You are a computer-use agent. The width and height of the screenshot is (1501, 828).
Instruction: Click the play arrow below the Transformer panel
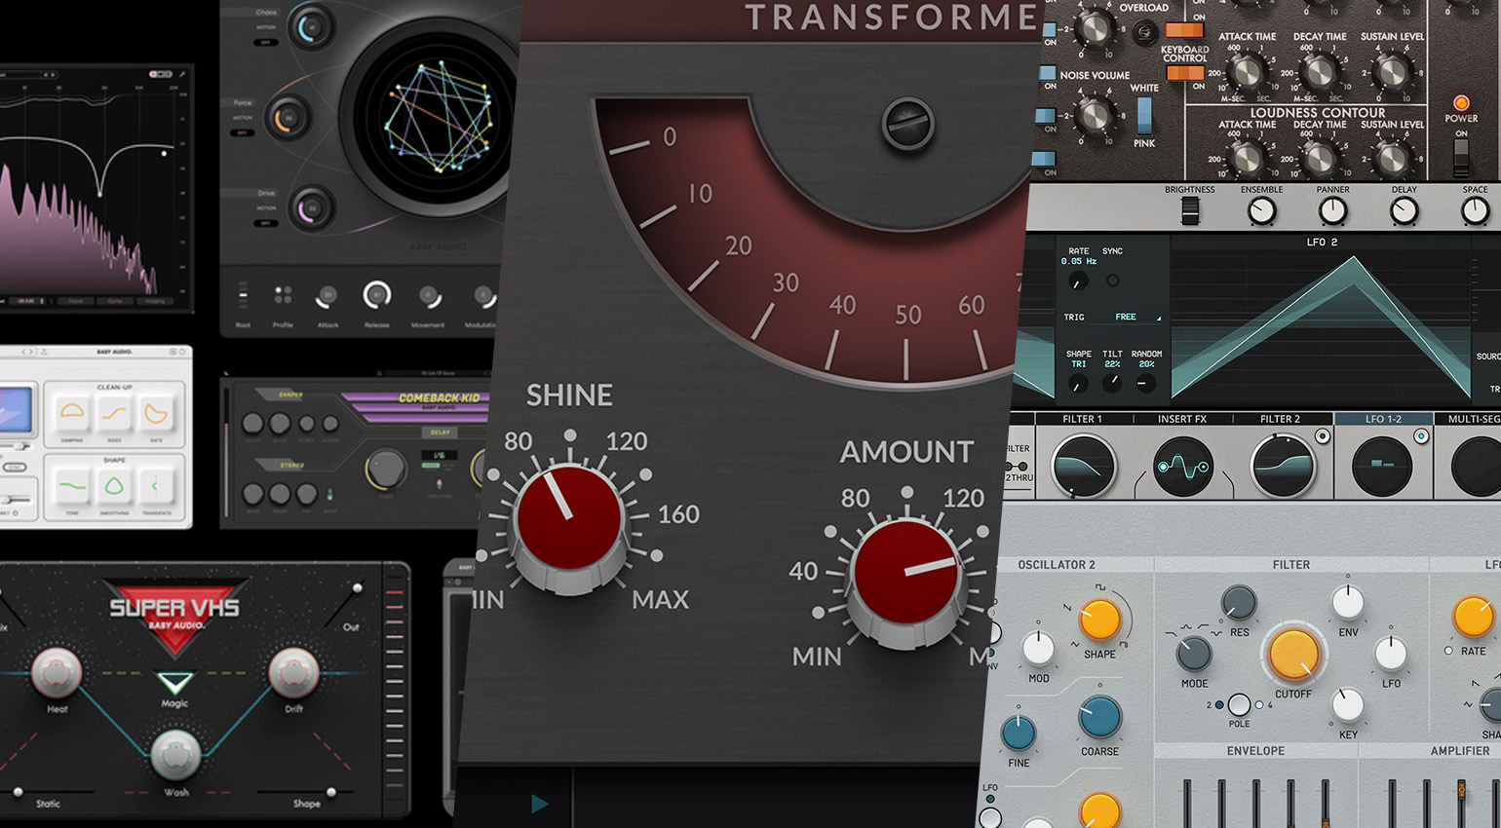click(539, 804)
